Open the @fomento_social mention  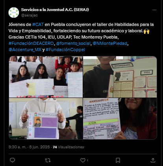pyautogui.click(x=73, y=43)
